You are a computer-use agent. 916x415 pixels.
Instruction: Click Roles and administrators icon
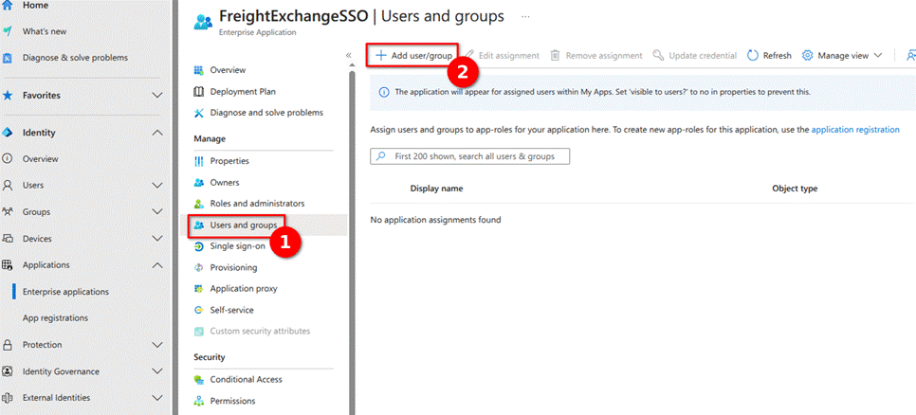tap(198, 204)
